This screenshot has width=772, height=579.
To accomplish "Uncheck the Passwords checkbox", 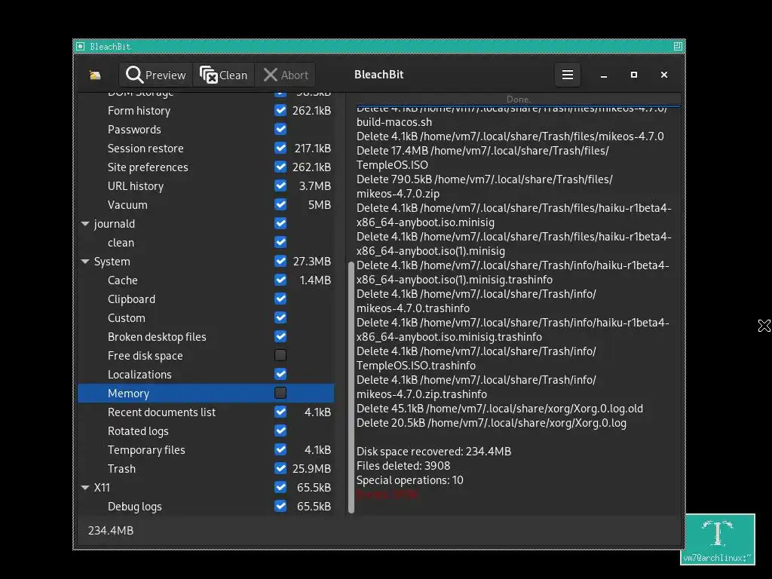I will click(x=280, y=129).
